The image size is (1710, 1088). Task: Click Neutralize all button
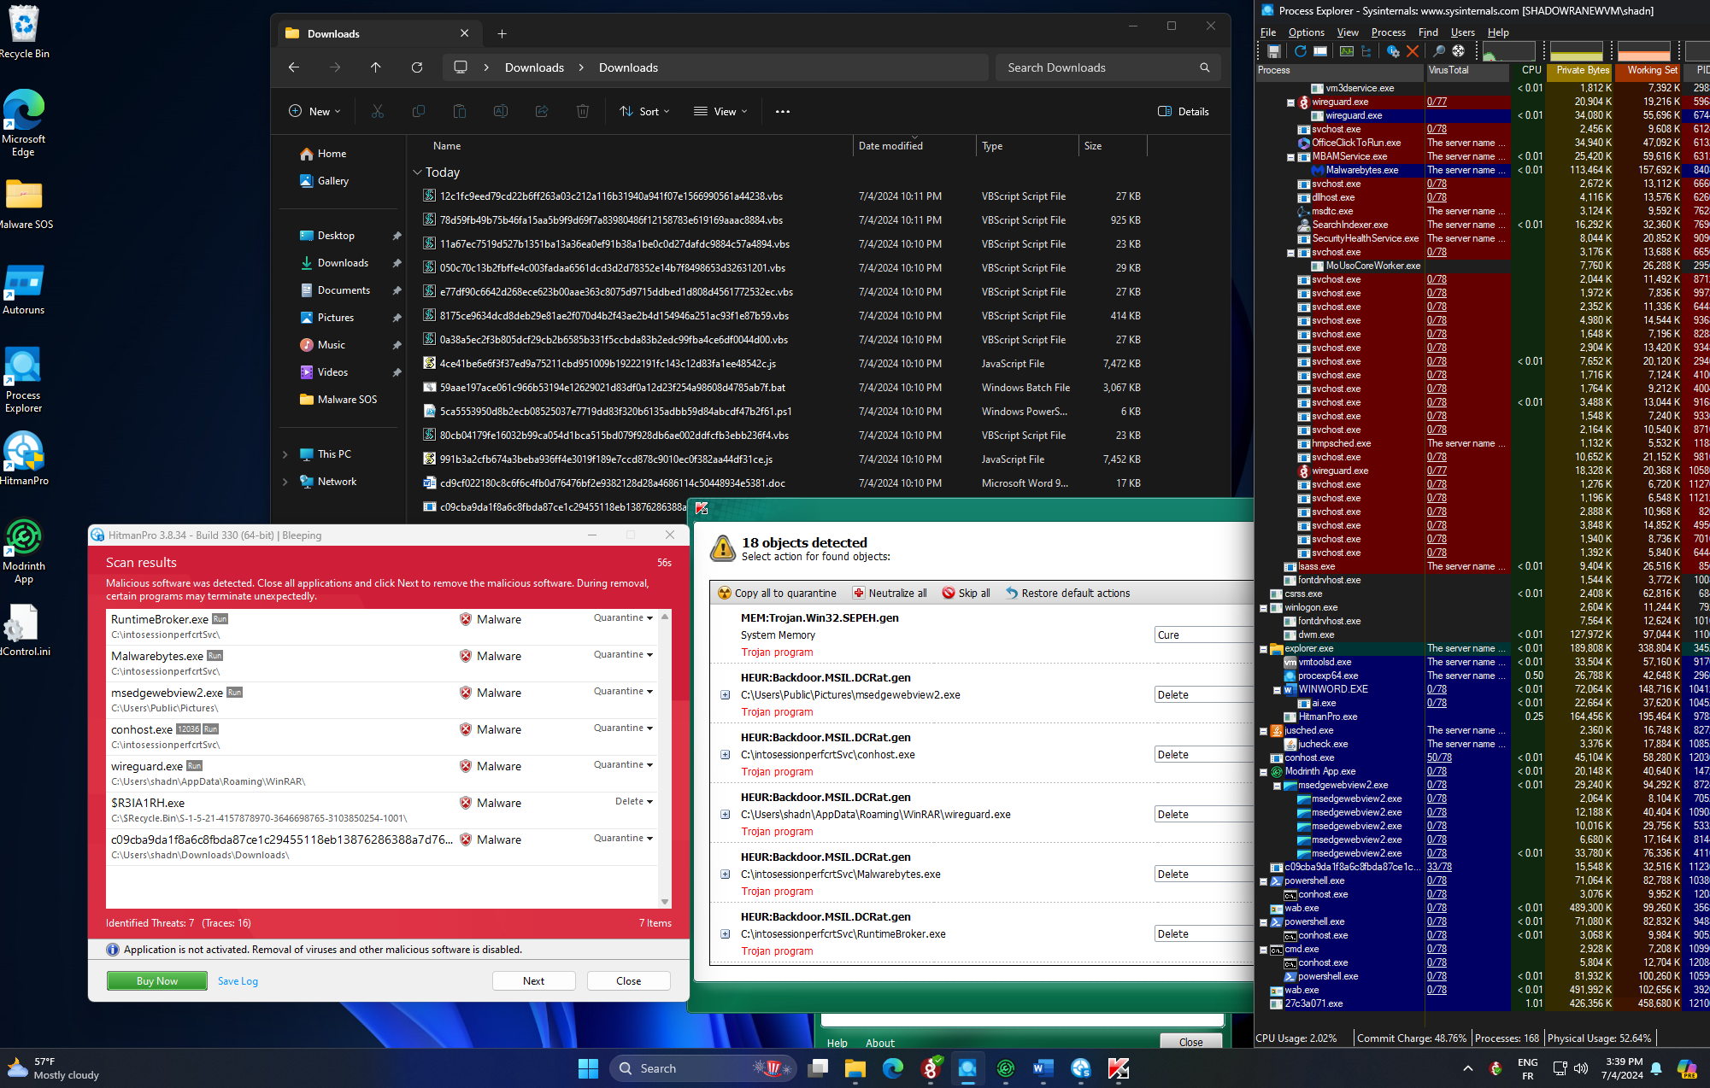pos(889,593)
